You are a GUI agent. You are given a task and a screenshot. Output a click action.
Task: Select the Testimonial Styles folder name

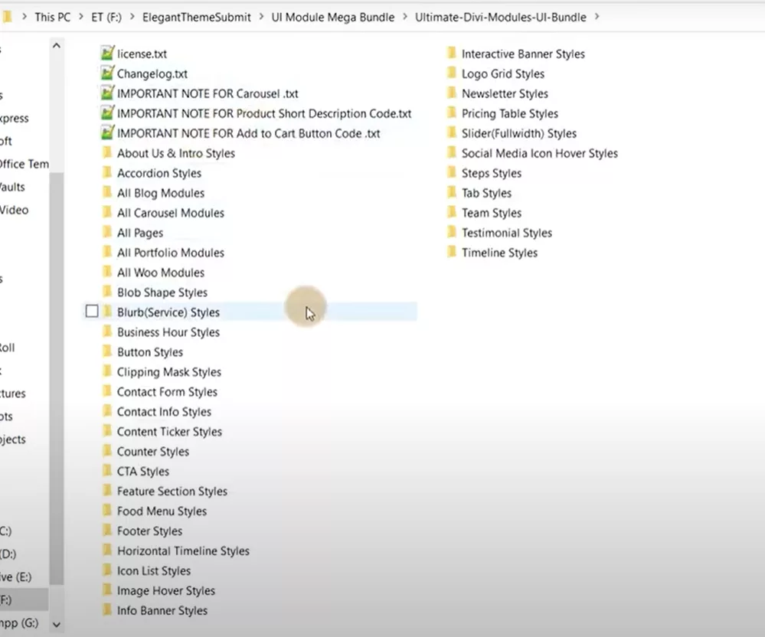coord(507,233)
